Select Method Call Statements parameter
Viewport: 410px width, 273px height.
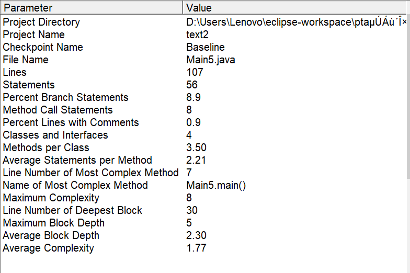pyautogui.click(x=58, y=110)
